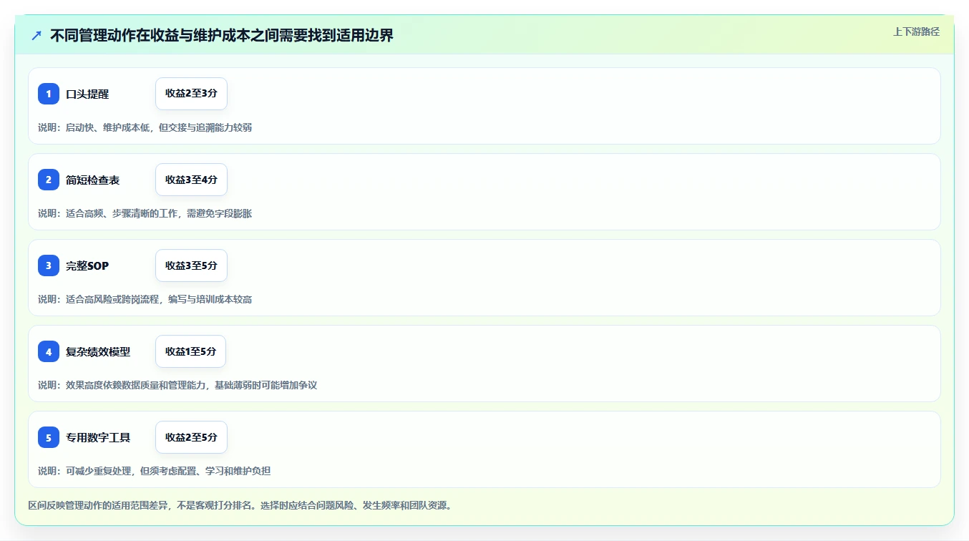
Task: Click the footer note starting 区间反映管理动作
Action: coord(240,505)
